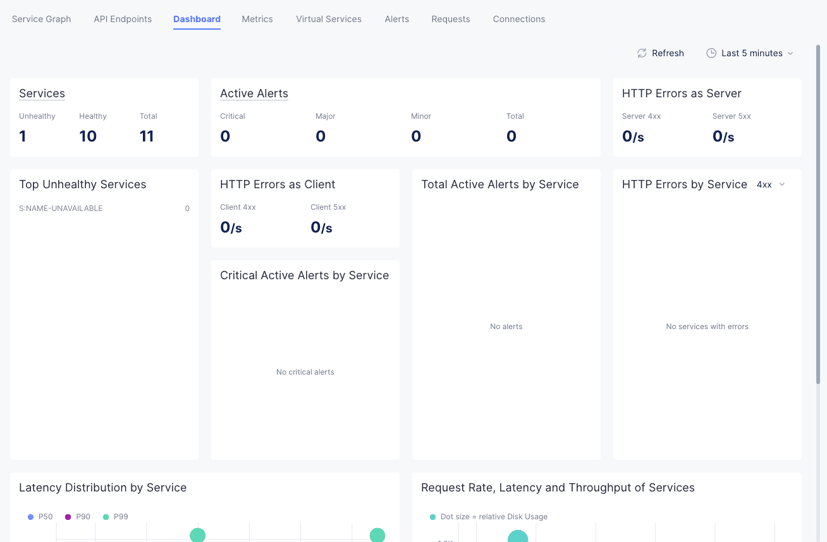Click the chevron next to 4xx selector

click(x=782, y=184)
